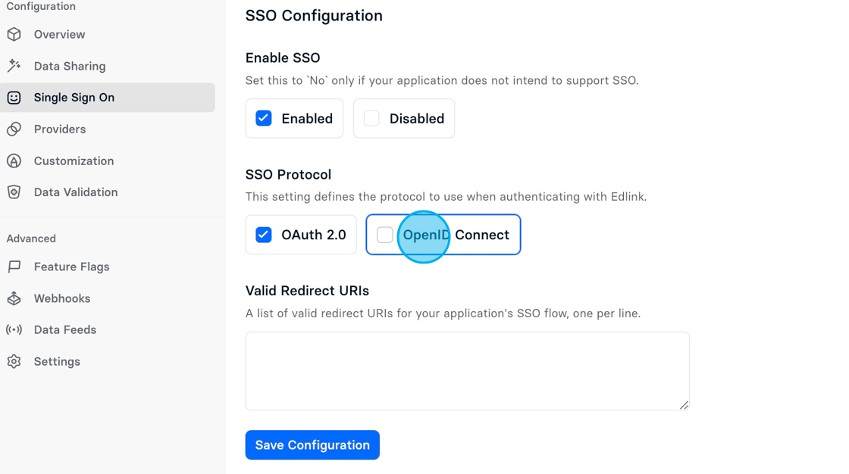
Task: Check the Disabled SSO checkbox
Action: click(371, 118)
